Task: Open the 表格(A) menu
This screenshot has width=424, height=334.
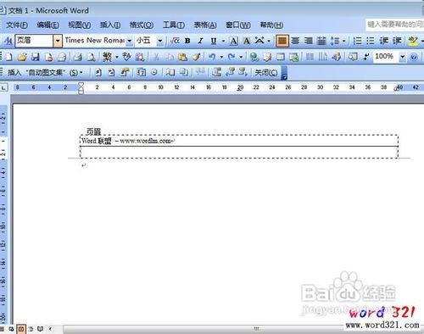Action: pos(205,25)
